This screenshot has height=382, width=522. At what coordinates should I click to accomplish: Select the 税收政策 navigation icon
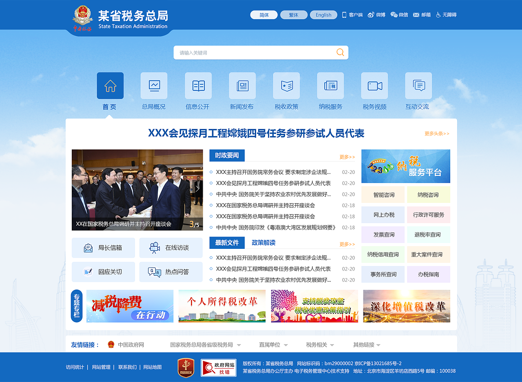click(x=286, y=86)
